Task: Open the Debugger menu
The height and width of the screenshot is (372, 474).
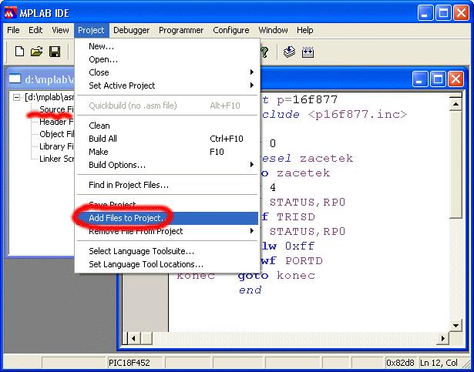Action: coord(132,30)
